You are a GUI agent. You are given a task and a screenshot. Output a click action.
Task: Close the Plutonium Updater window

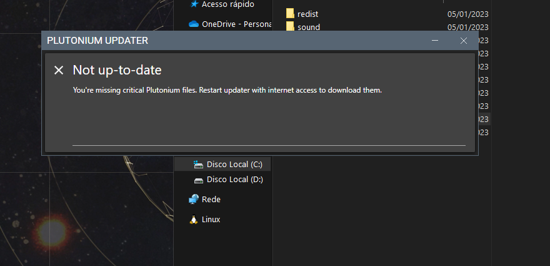coord(463,41)
